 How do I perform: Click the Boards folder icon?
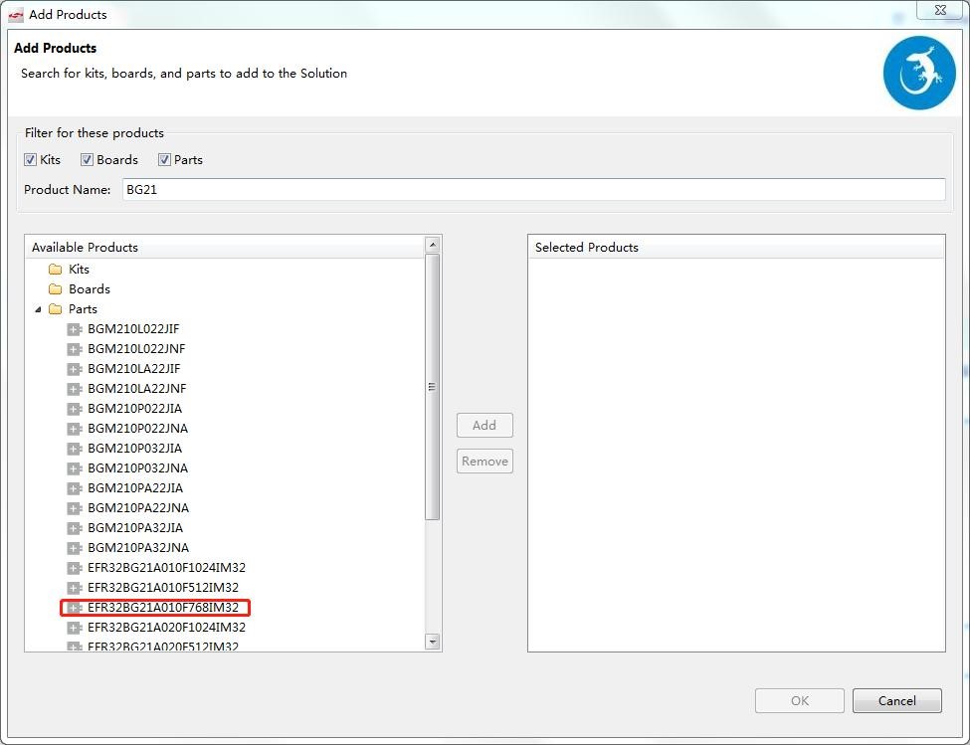pos(56,288)
